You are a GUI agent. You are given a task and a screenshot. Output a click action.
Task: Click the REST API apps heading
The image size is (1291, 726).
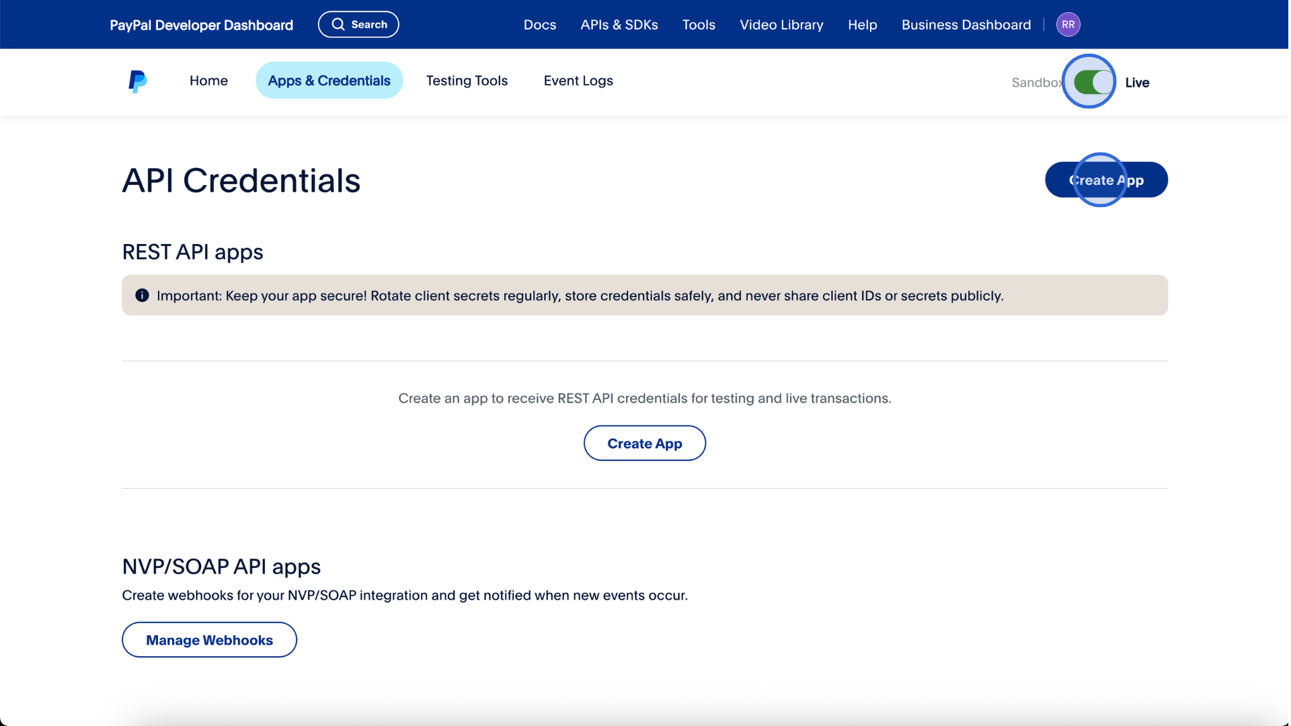tap(192, 252)
